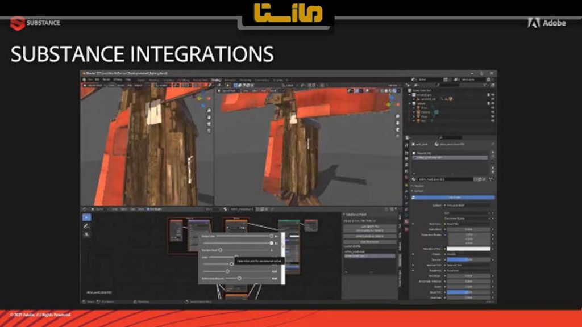The height and width of the screenshot is (327, 582).
Task: Click the red X axis dot in right viewport gizmo
Action: pyautogui.click(x=398, y=104)
